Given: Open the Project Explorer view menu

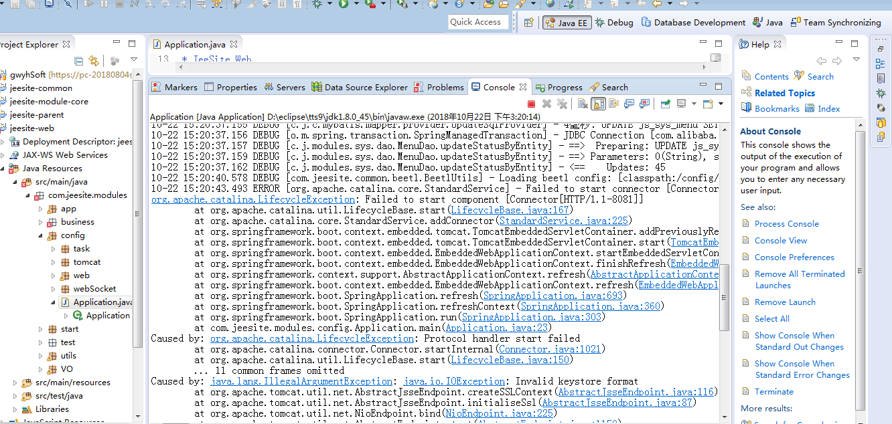Looking at the screenshot, I should click(x=133, y=60).
